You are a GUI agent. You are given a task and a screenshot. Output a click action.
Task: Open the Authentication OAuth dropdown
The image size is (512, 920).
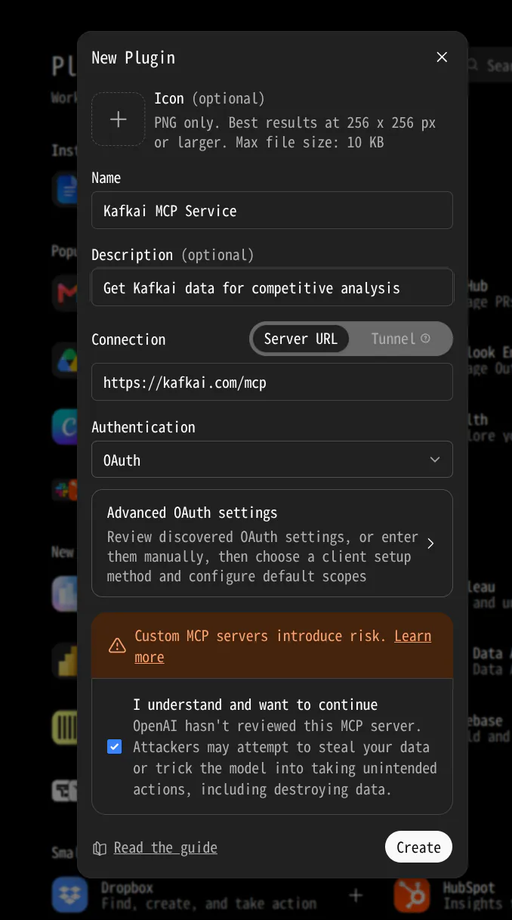272,460
